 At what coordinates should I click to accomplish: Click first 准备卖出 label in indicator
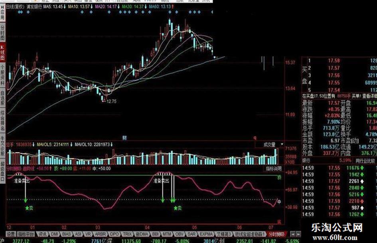[x=22, y=181]
